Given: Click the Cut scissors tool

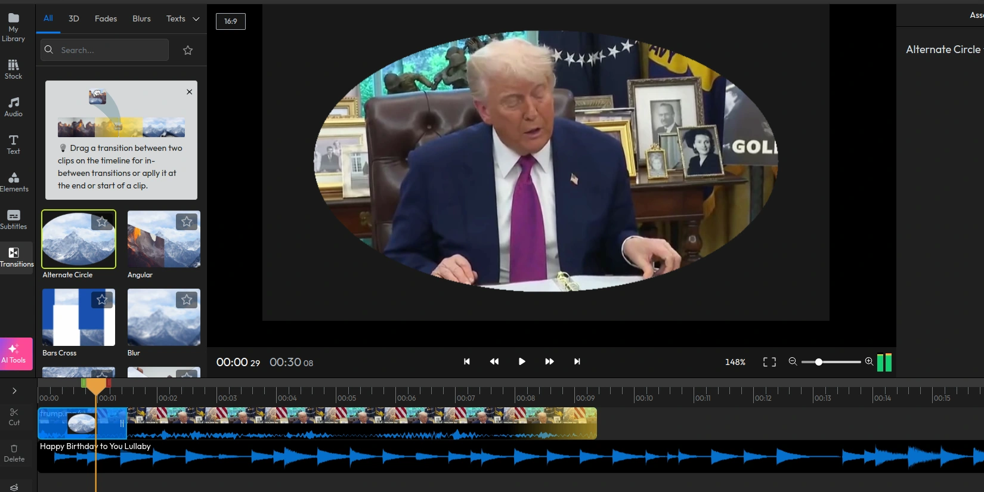Looking at the screenshot, I should 14,416.
